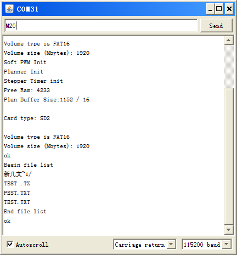Click the scrollbar down arrow
This screenshot has height=255, width=237.
(x=229, y=229)
